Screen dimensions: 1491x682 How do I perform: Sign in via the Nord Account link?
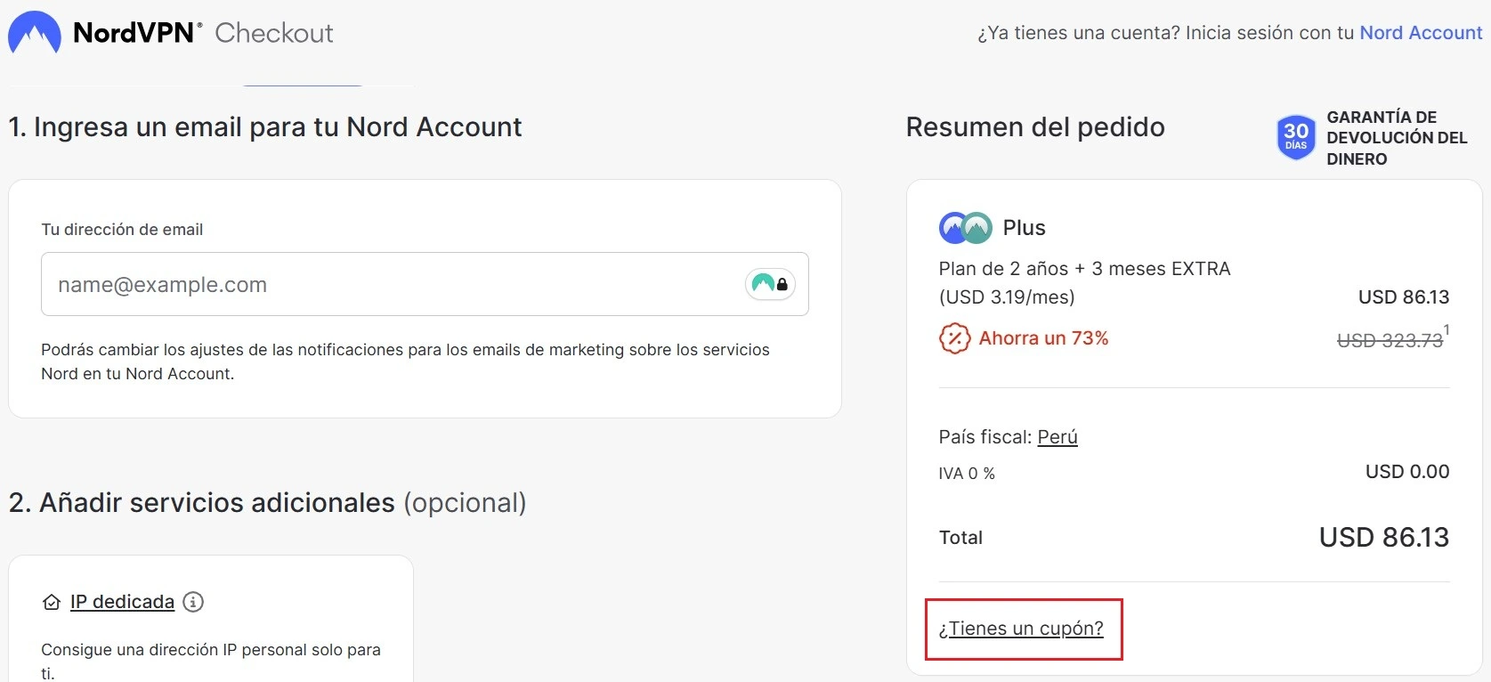[x=1420, y=33]
